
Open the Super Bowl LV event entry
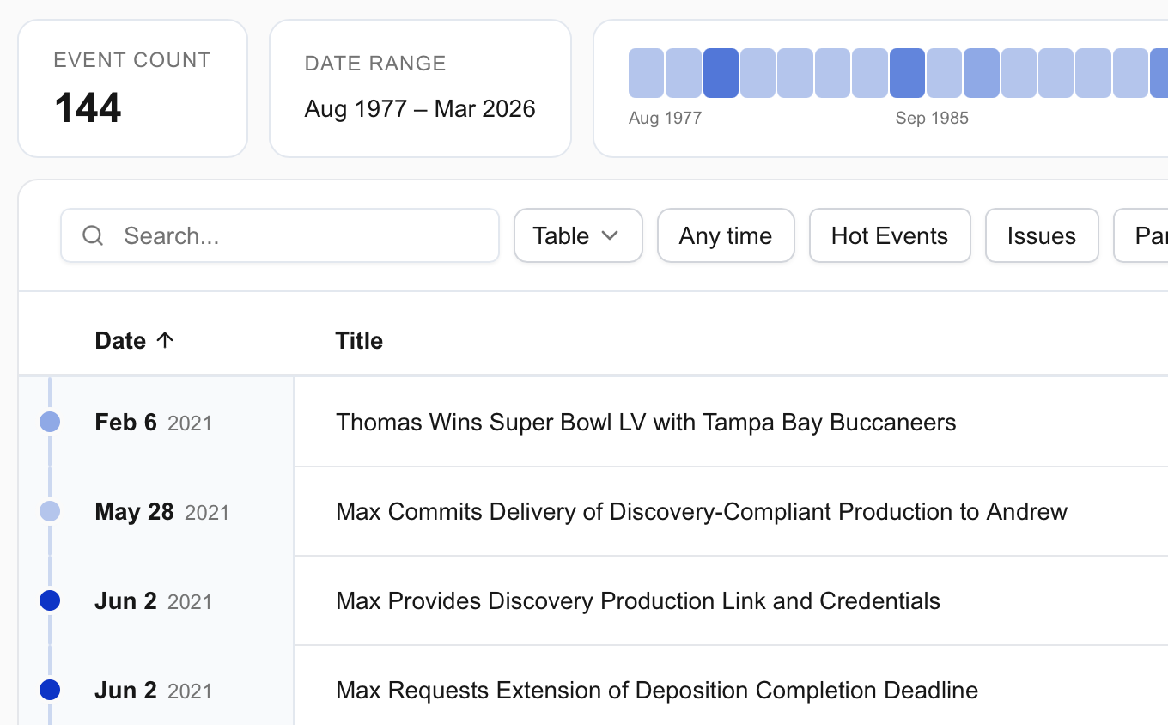[645, 422]
